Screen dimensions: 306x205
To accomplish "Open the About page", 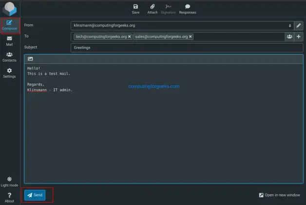I will tap(9, 197).
